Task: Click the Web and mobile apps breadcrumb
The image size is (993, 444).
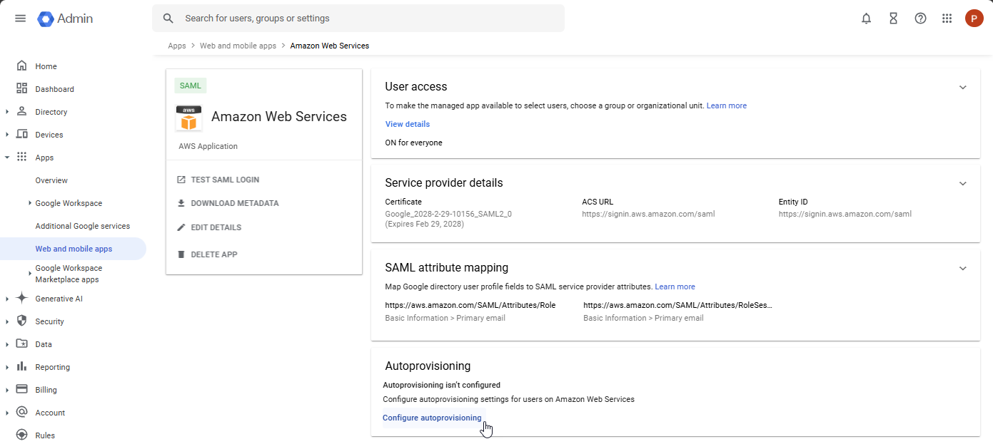Action: coord(238,46)
